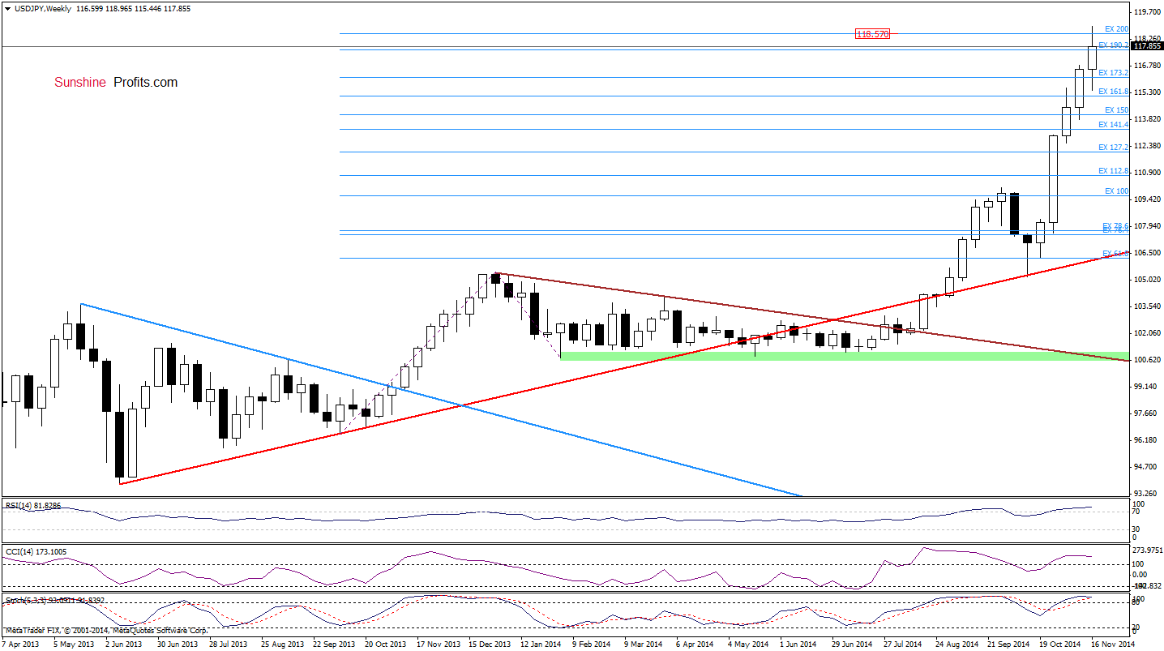Select the EX 127.2 Fibonacci label
This screenshot has height=651, width=1164.
click(1114, 148)
